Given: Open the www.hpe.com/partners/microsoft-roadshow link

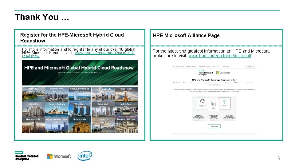Looking at the screenshot, I should [x=78, y=54].
